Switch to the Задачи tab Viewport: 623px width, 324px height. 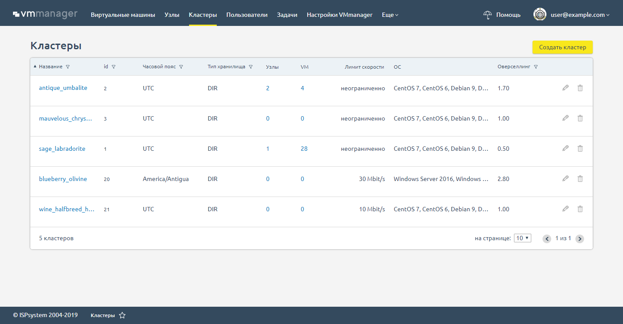click(x=287, y=15)
